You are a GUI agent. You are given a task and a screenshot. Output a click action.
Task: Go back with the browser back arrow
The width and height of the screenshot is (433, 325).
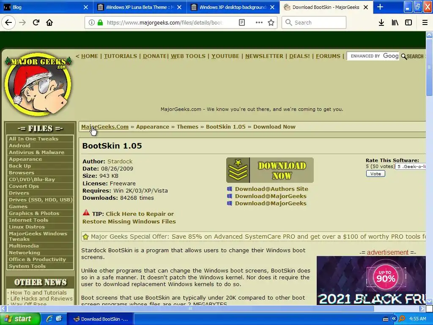coord(8,22)
